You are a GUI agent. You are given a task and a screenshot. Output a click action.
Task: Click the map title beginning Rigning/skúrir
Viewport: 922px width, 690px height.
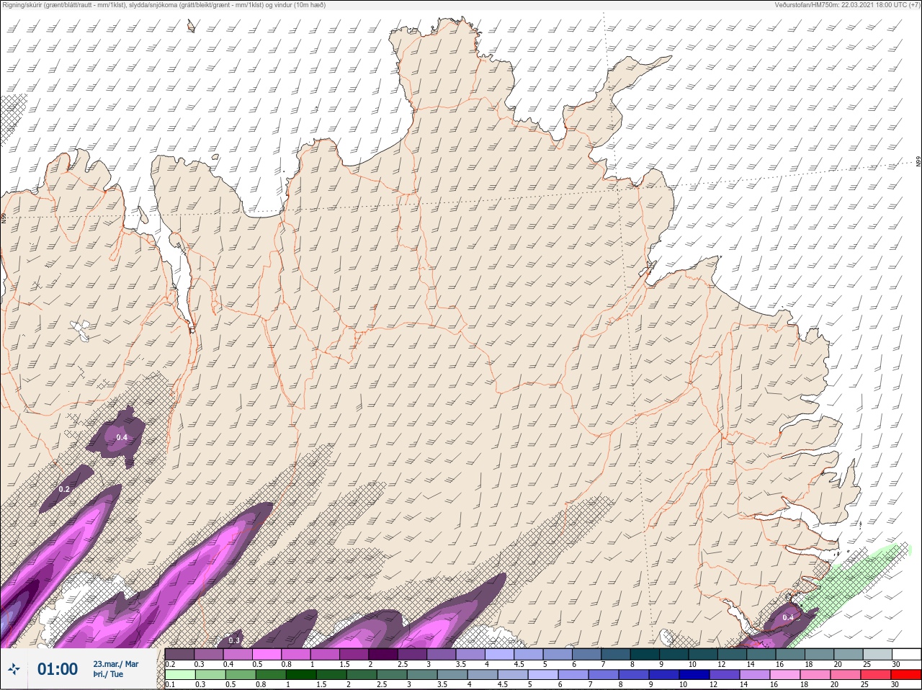(x=164, y=5)
